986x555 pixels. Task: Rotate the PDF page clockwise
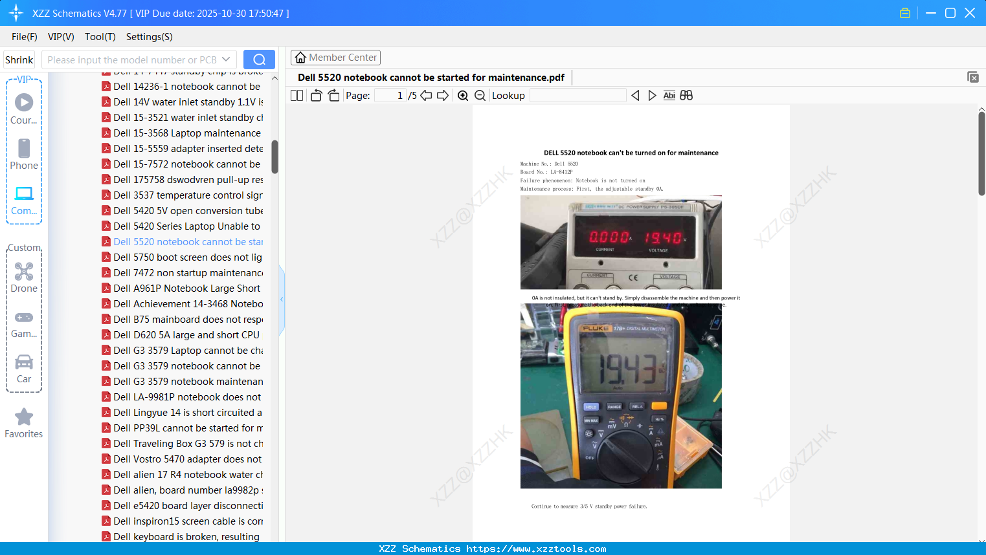pyautogui.click(x=333, y=96)
